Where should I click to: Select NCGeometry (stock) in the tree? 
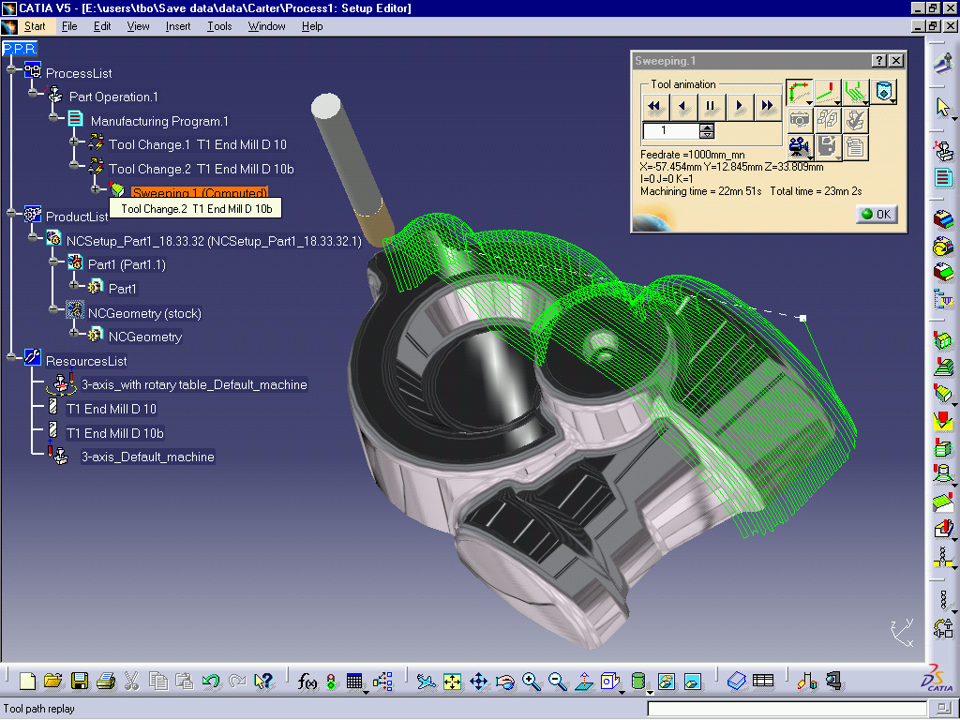tap(144, 313)
